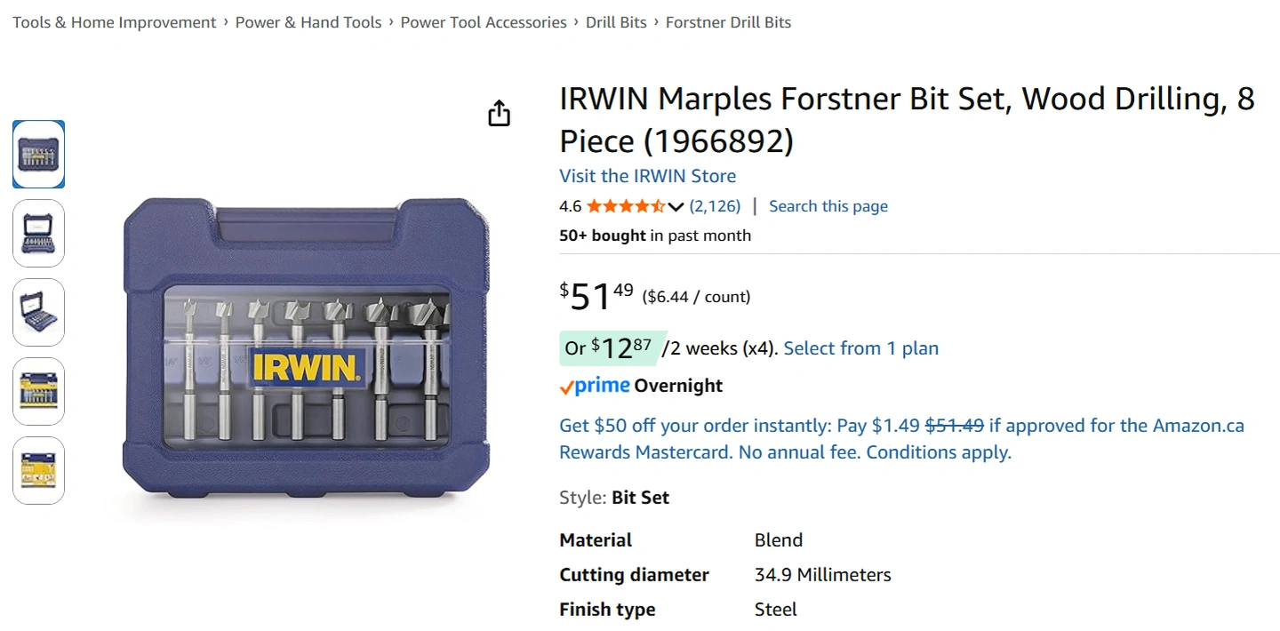Select the fourth product thumbnail
This screenshot has width=1280, height=631.
[x=38, y=392]
